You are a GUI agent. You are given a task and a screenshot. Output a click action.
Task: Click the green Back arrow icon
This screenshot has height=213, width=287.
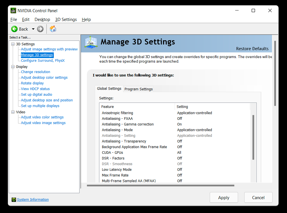coord(14,29)
